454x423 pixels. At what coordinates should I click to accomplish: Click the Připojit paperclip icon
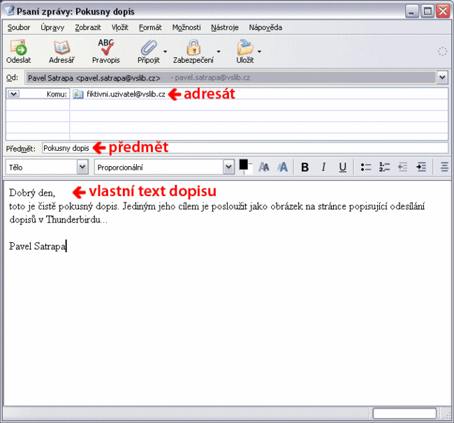tap(149, 47)
